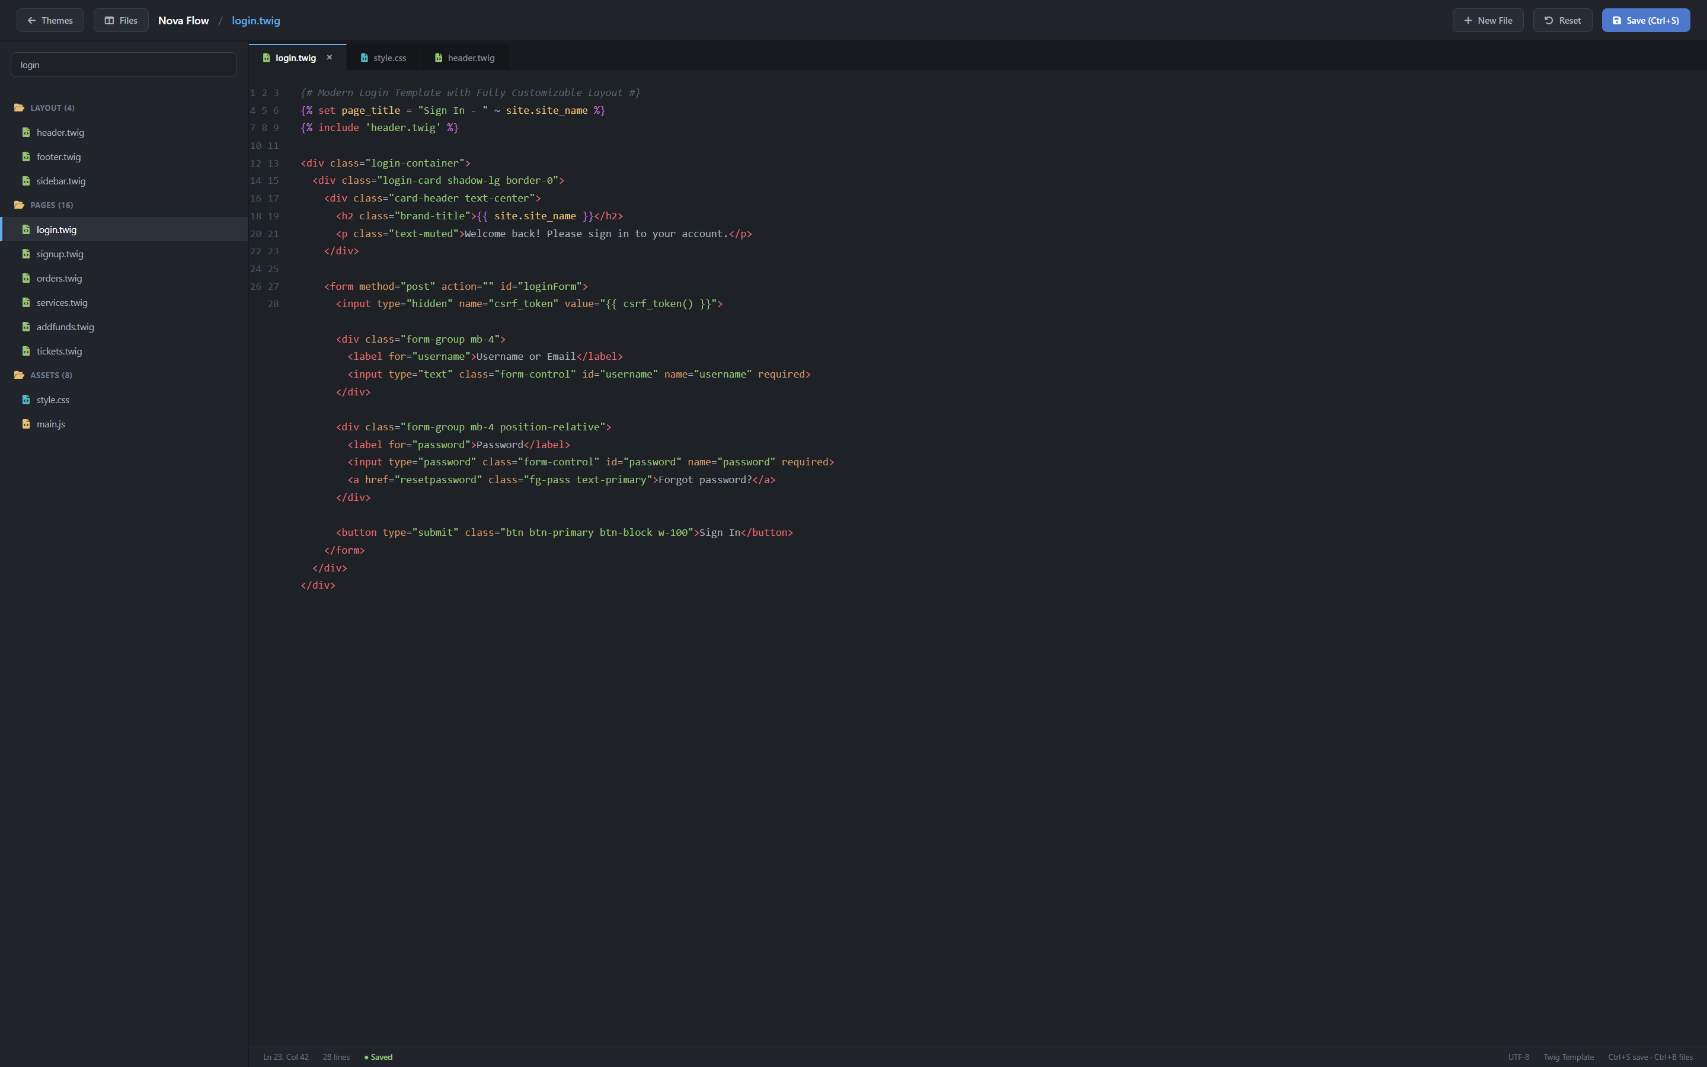Go back to Themes

pyautogui.click(x=50, y=21)
